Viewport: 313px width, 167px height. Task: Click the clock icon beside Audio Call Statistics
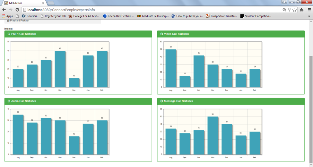9,101
